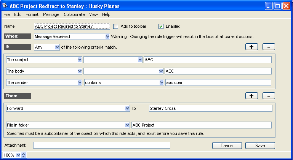Click the zoom level stepper arrows

[x=24, y=155]
